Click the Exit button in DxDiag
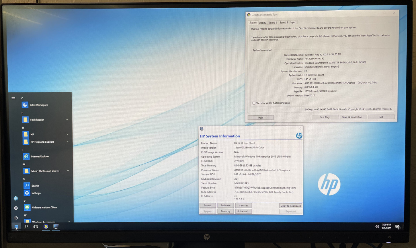Image resolution: width=416 pixels, height=248 pixels. click(x=381, y=117)
